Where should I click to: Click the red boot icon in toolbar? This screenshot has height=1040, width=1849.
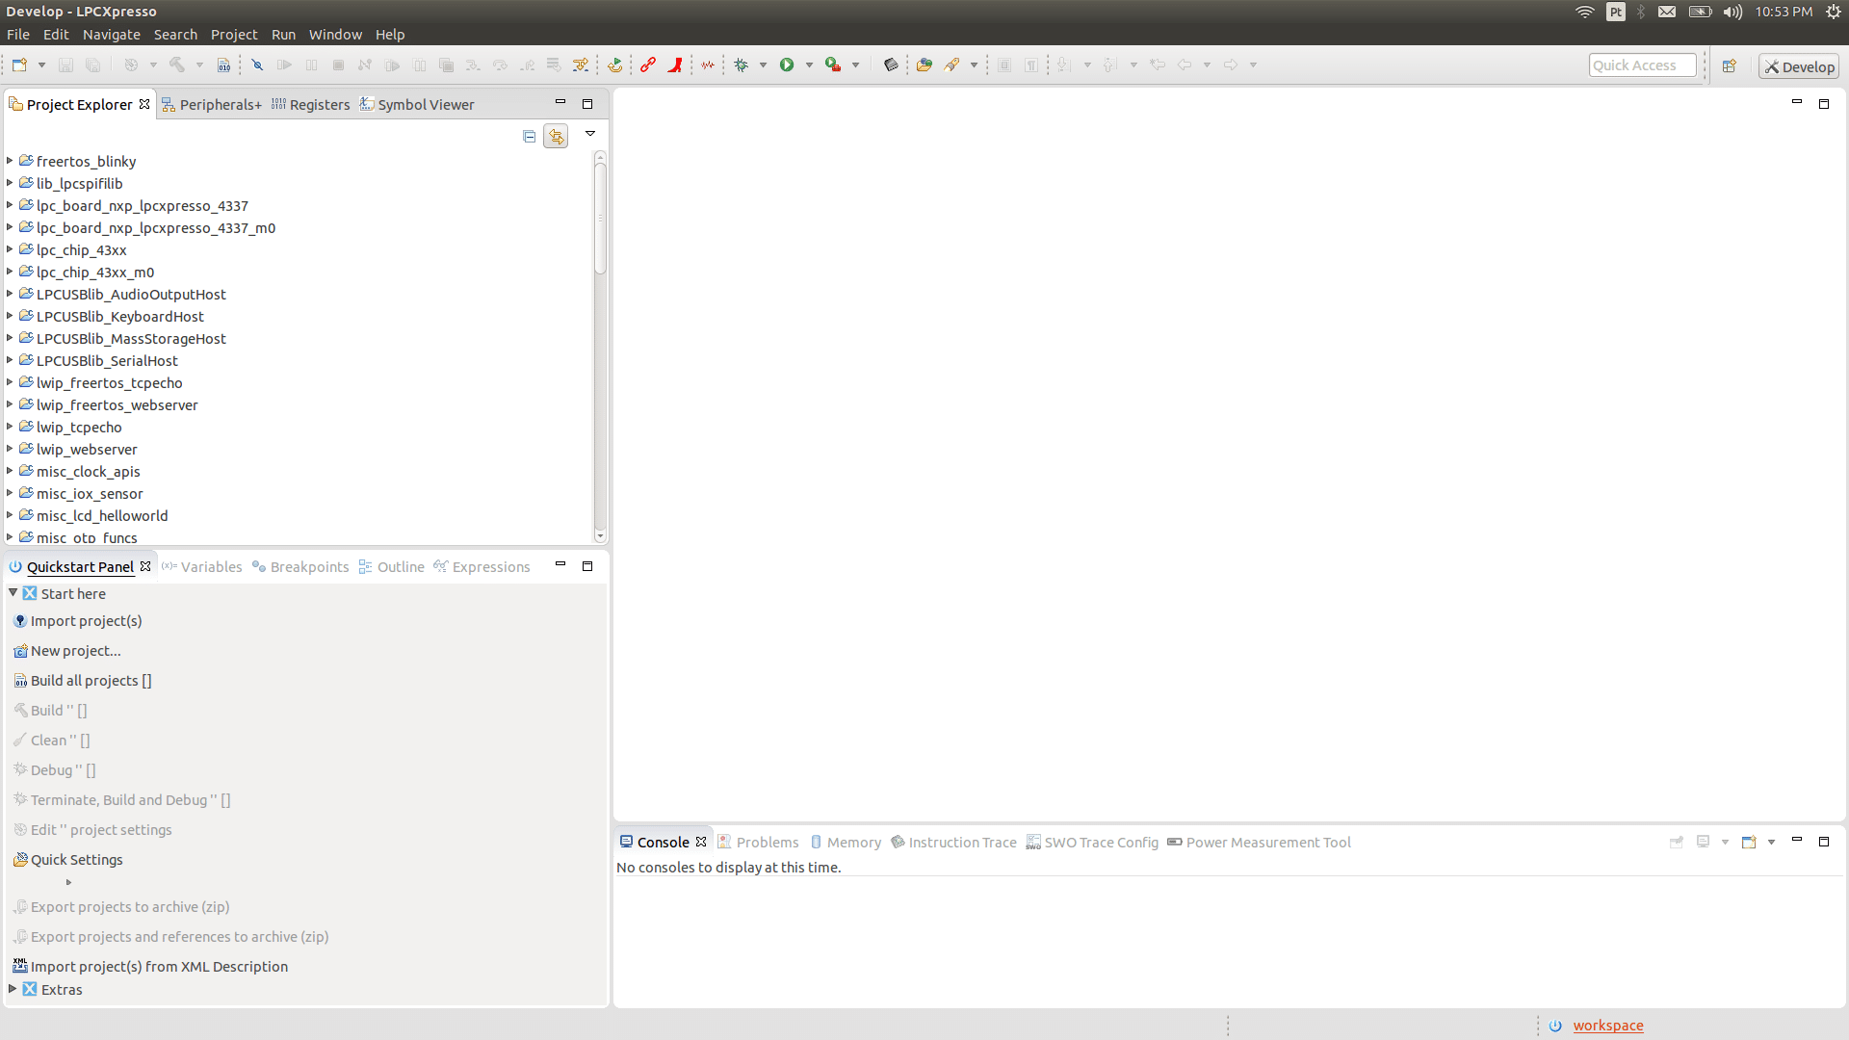[x=675, y=65]
